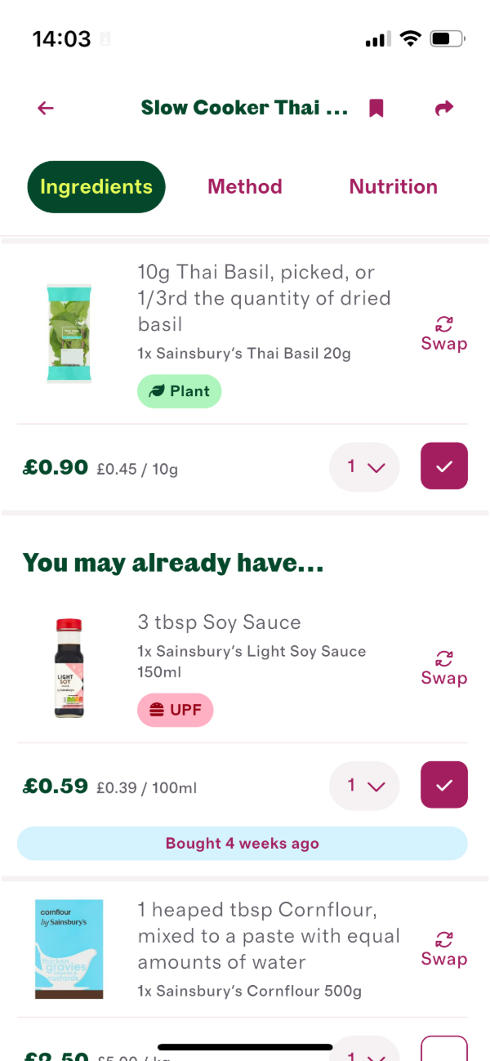Viewport: 490px width, 1061px height.
Task: Switch to the Method tab
Action: click(245, 186)
